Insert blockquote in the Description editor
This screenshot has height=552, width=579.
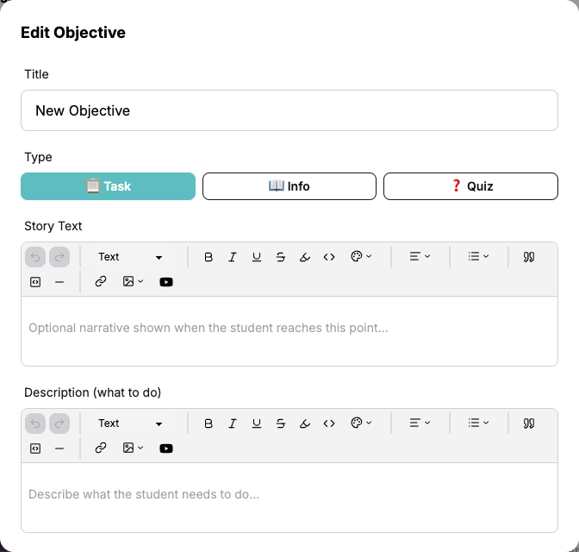coord(529,423)
